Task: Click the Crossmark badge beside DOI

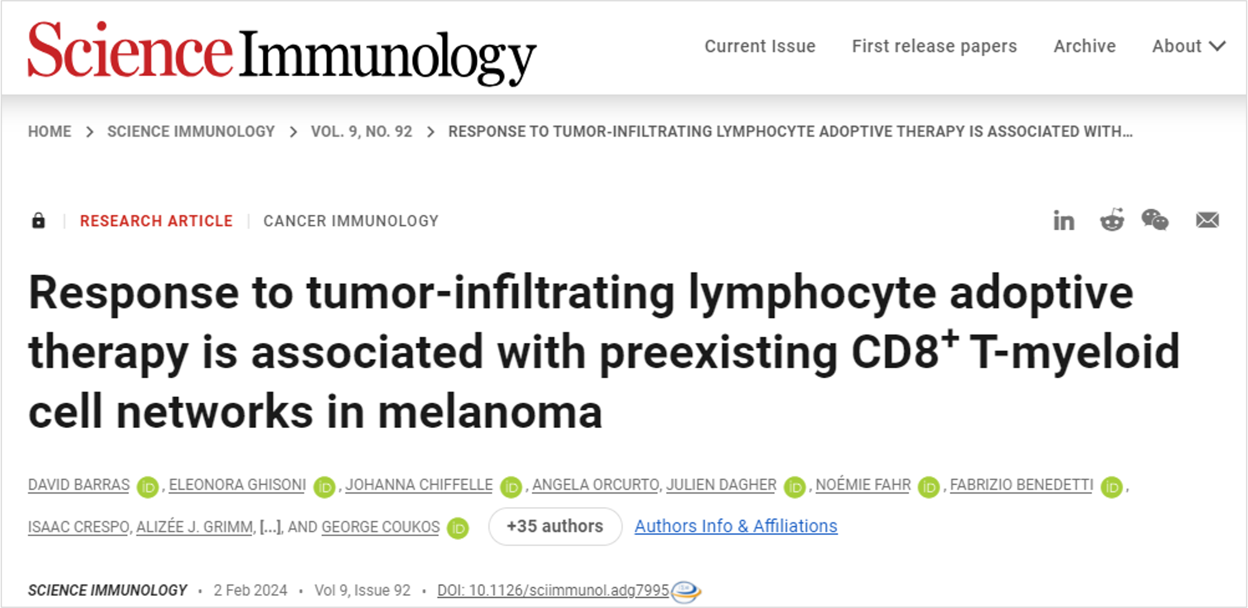Action: coord(686,592)
